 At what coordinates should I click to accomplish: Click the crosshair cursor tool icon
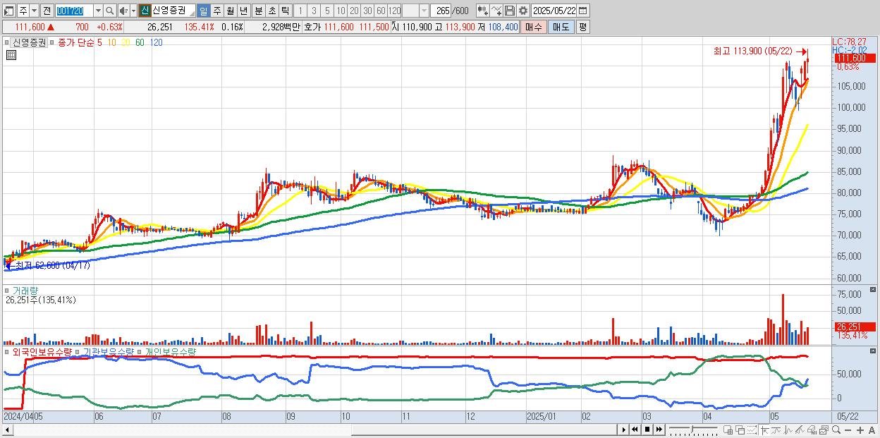pos(764,430)
